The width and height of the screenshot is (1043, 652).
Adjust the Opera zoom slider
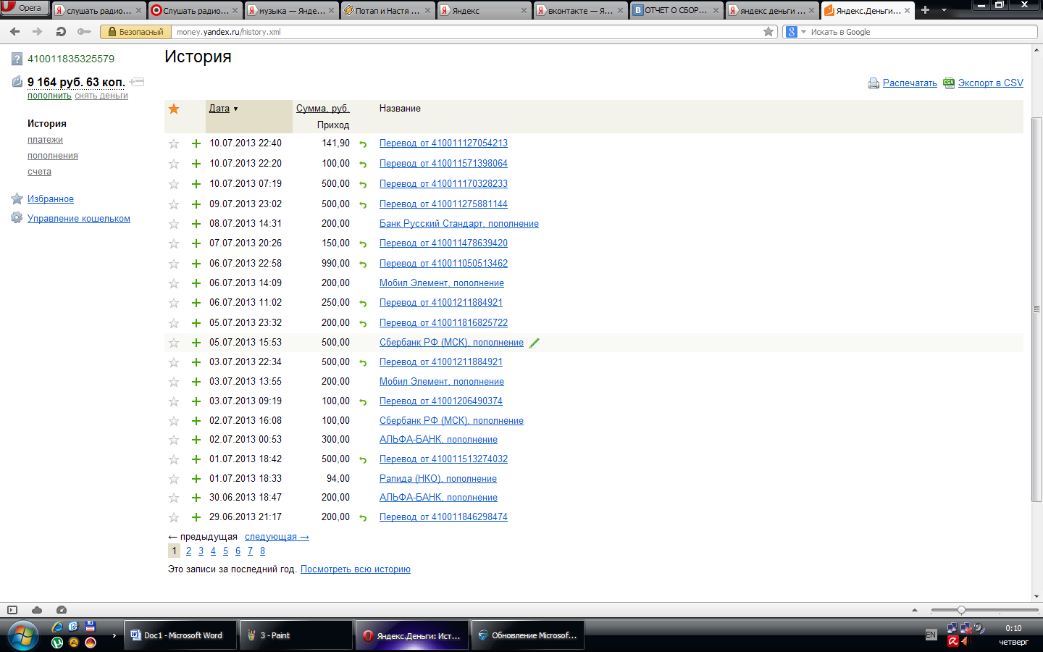tap(961, 610)
